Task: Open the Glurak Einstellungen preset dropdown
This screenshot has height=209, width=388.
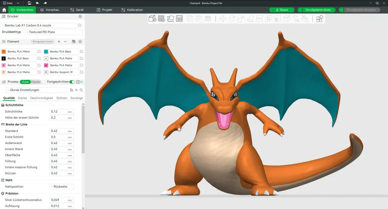Action: (36, 90)
